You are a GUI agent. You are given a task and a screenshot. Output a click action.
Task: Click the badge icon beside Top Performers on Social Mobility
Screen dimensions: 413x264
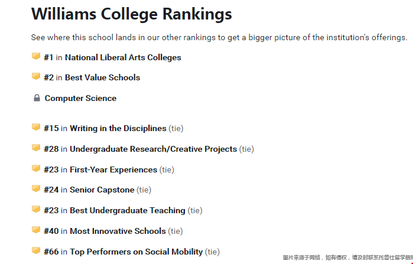click(36, 250)
